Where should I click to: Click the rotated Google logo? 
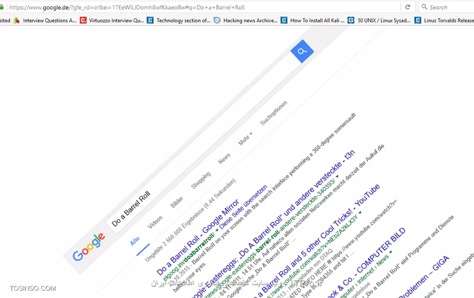89,247
